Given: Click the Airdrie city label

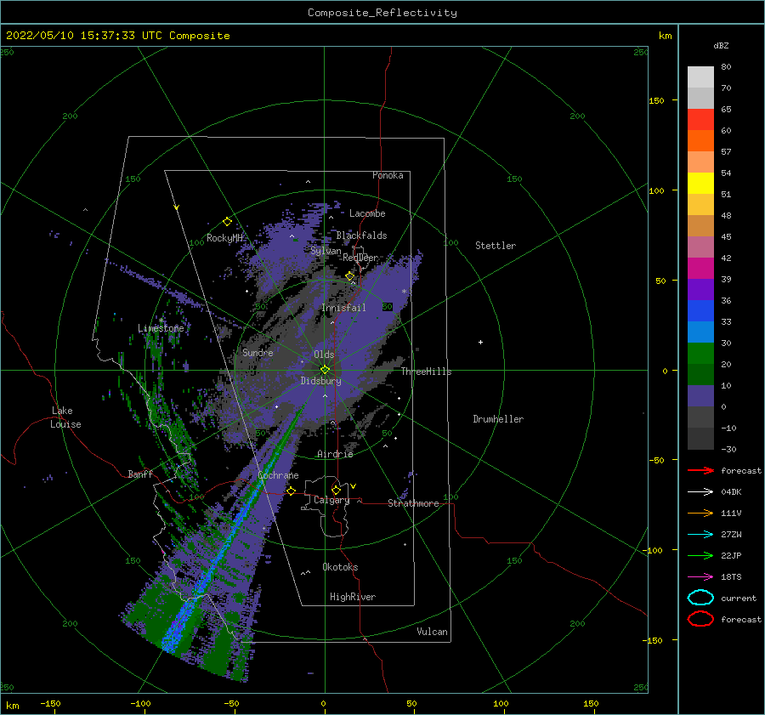Looking at the screenshot, I should click(335, 454).
